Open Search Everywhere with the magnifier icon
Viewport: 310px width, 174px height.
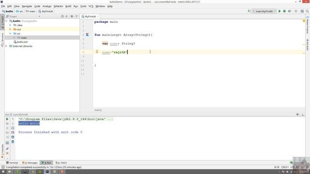coord(307,11)
